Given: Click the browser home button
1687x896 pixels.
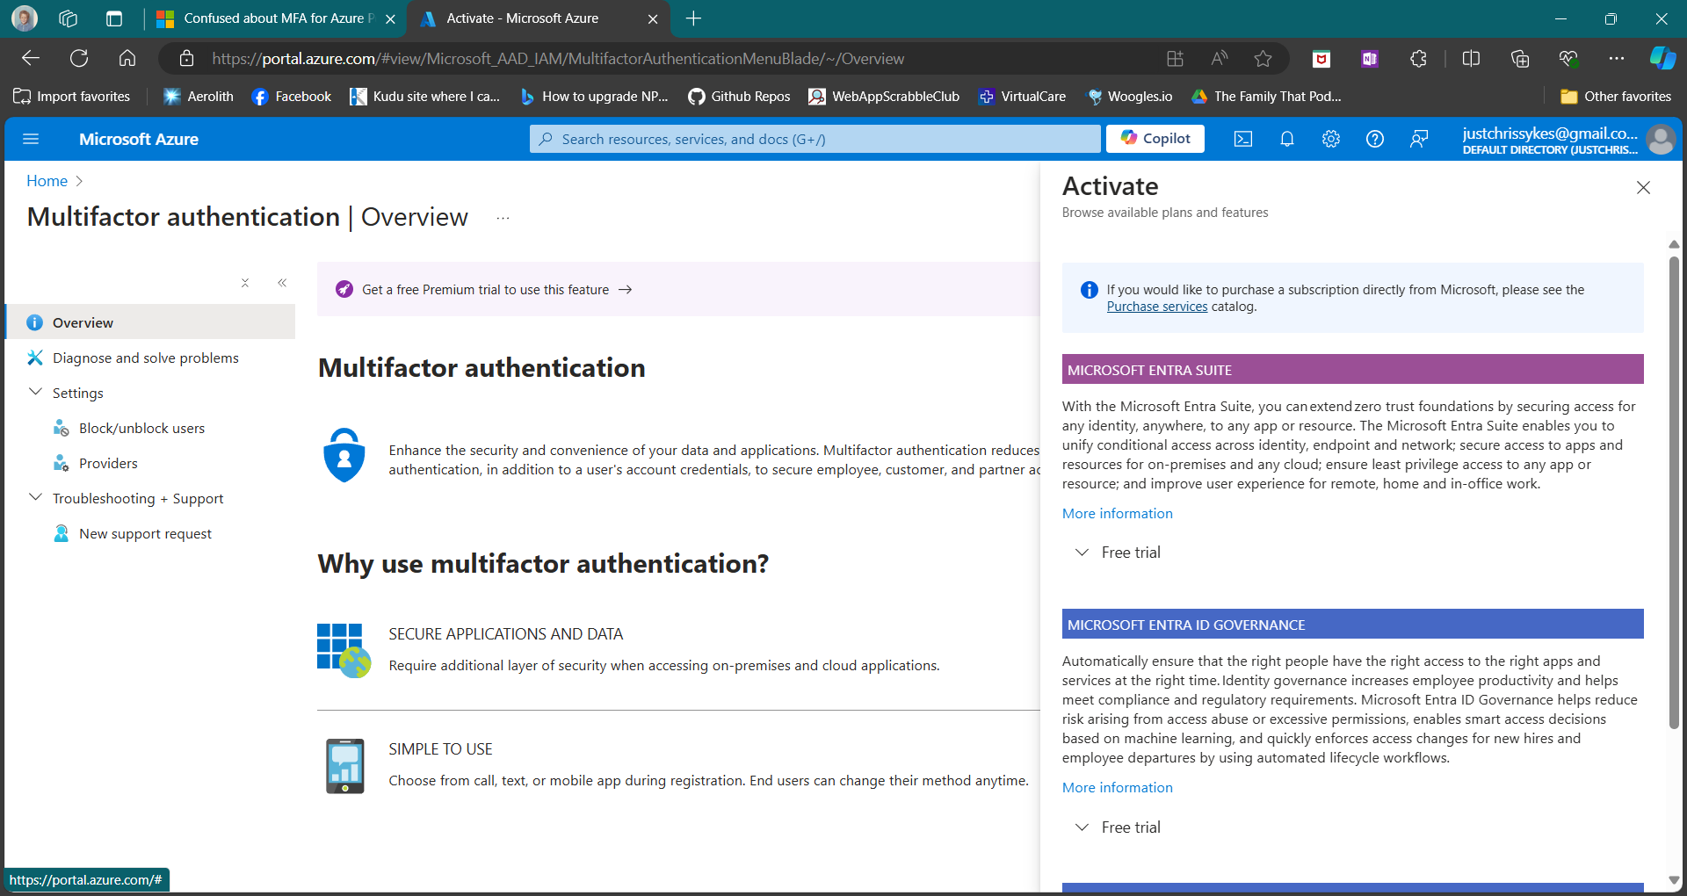Looking at the screenshot, I should click(127, 58).
